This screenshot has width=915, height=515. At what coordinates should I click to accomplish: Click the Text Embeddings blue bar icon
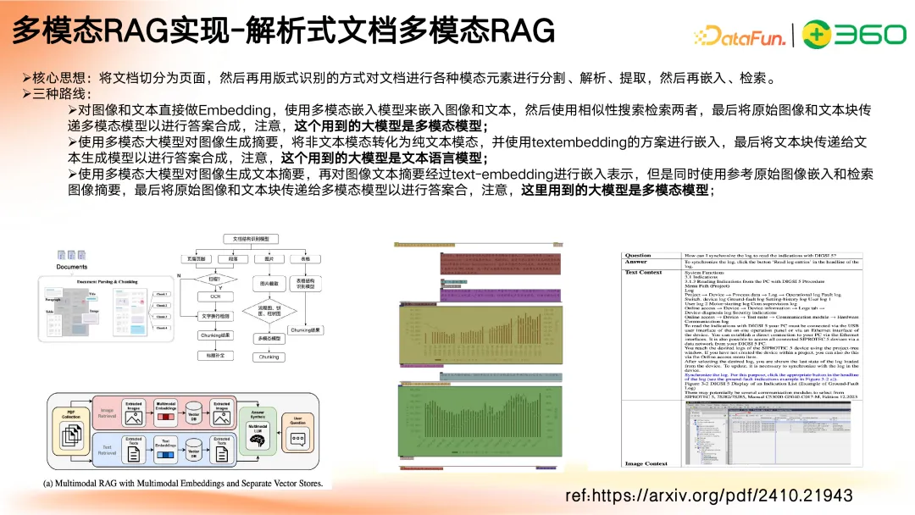tap(165, 454)
